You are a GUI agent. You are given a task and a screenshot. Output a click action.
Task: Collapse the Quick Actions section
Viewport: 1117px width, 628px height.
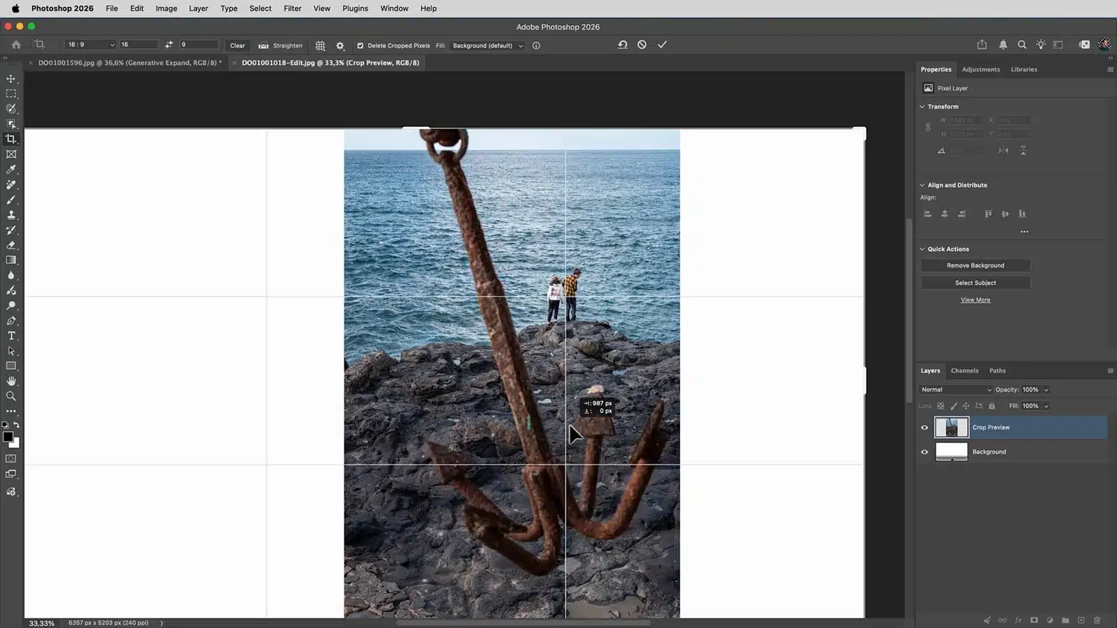pos(922,249)
